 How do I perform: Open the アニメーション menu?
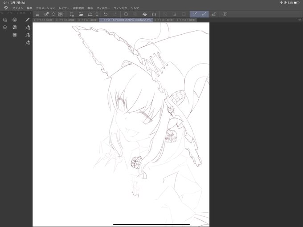click(x=45, y=8)
